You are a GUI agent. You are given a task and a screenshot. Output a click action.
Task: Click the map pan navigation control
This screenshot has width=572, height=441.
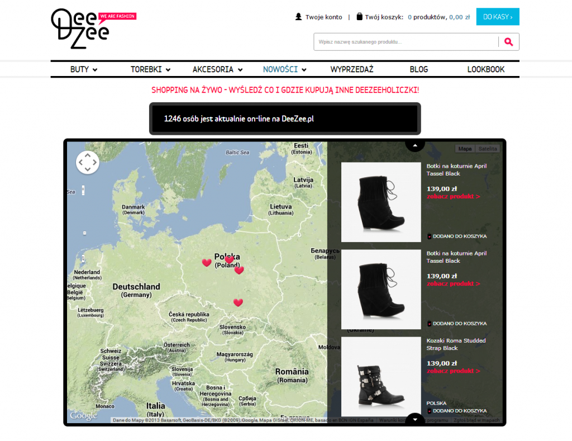click(x=87, y=163)
